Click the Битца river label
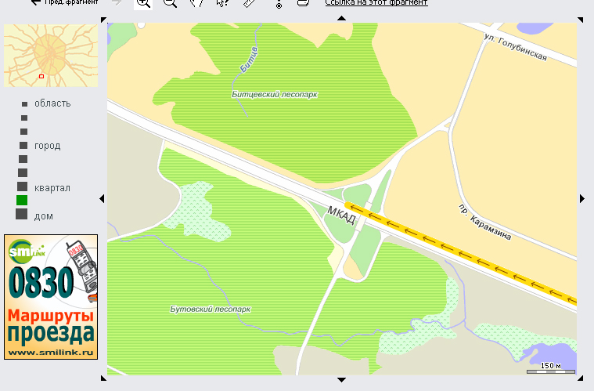Image resolution: width=594 pixels, height=391 pixels. tap(250, 60)
